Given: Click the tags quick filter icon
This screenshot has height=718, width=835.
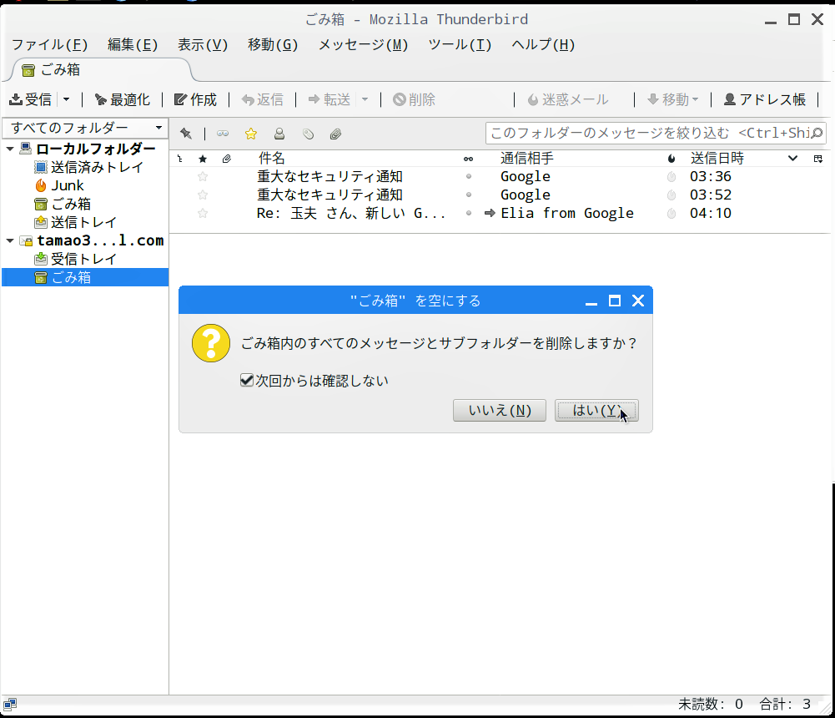Looking at the screenshot, I should tap(308, 134).
